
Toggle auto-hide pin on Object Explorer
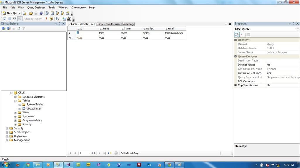point(60,24)
